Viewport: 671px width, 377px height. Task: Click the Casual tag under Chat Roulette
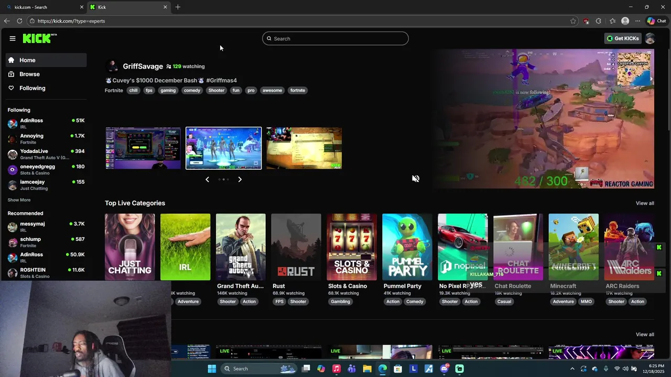click(x=504, y=302)
